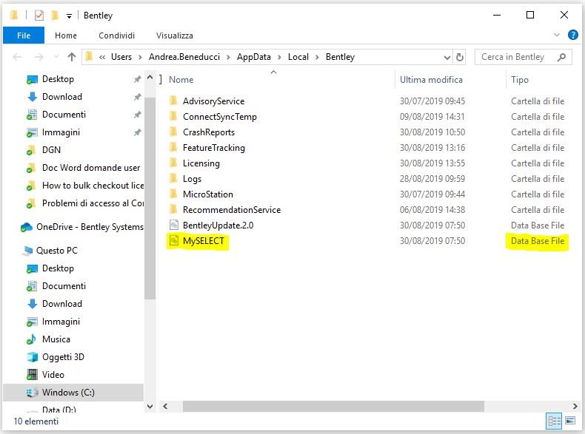This screenshot has height=434, width=585.
Task: Click navigation pane scroll down arrow
Action: tap(150, 407)
